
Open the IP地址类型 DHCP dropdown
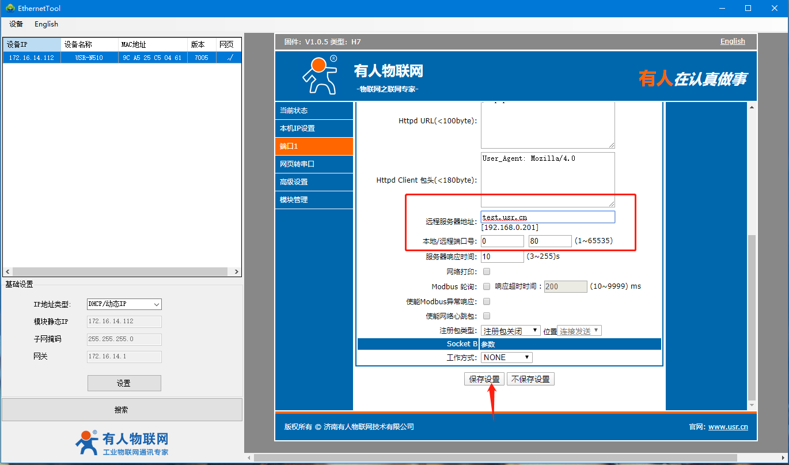[x=124, y=304]
